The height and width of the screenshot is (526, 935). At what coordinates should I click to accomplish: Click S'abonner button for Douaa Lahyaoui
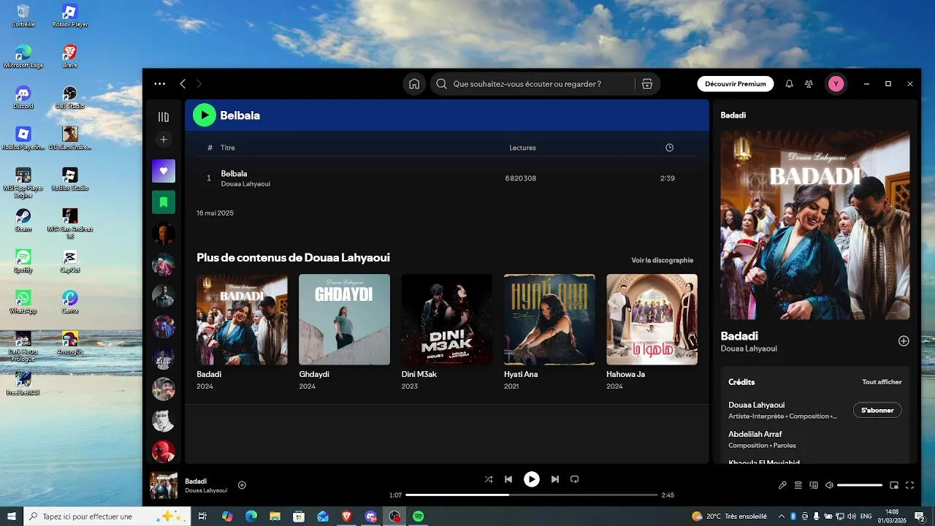(877, 411)
